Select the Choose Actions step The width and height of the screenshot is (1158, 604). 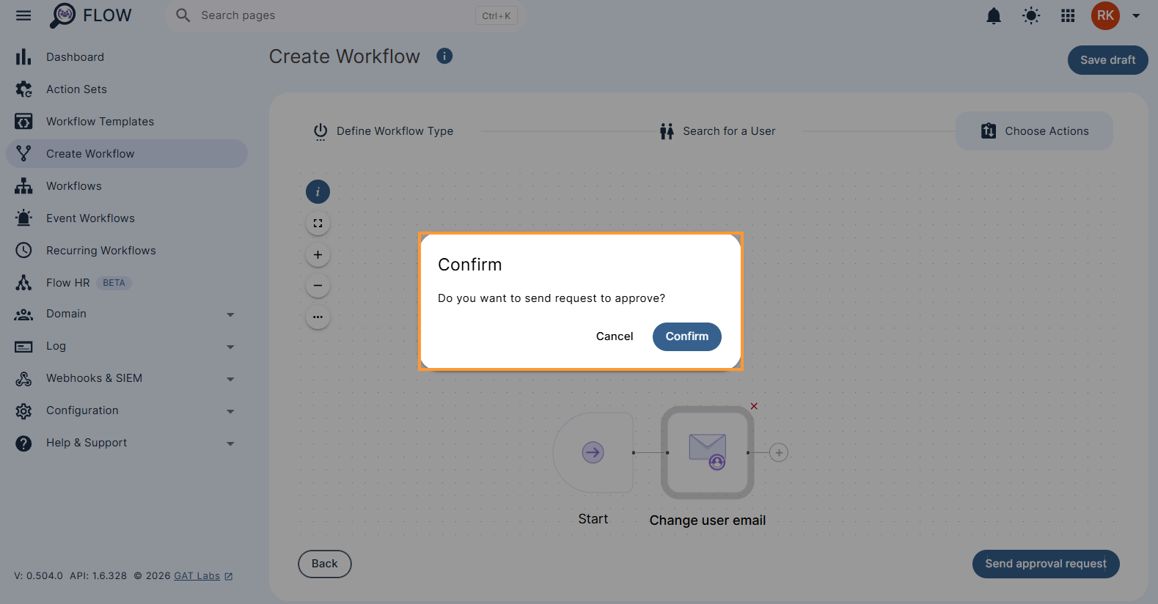coord(1034,131)
